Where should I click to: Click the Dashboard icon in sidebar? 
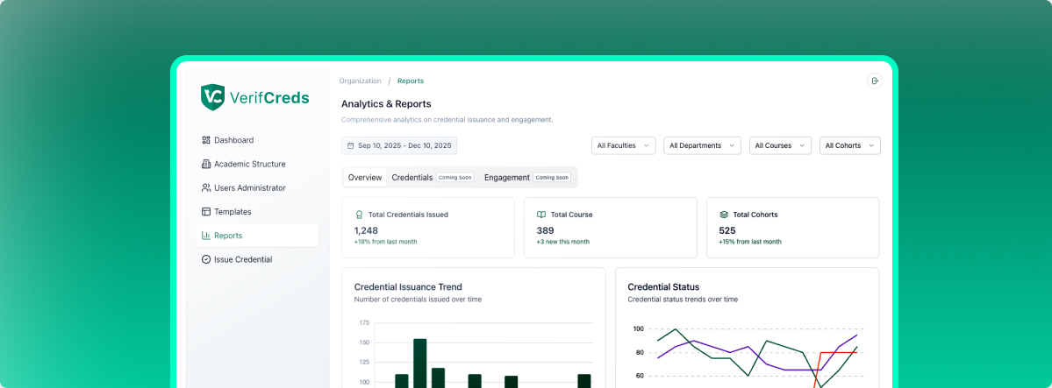click(x=206, y=140)
